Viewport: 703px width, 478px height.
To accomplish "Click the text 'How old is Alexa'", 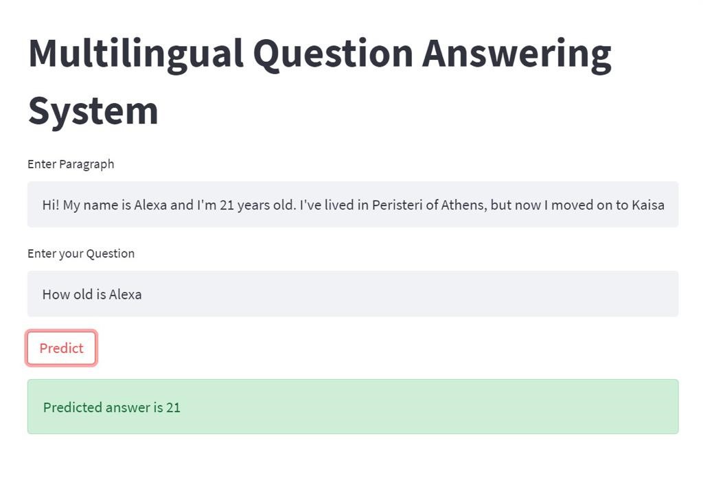I will click(x=91, y=294).
